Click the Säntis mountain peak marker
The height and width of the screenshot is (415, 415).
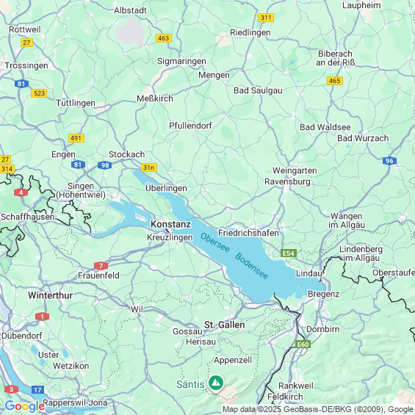(x=216, y=383)
